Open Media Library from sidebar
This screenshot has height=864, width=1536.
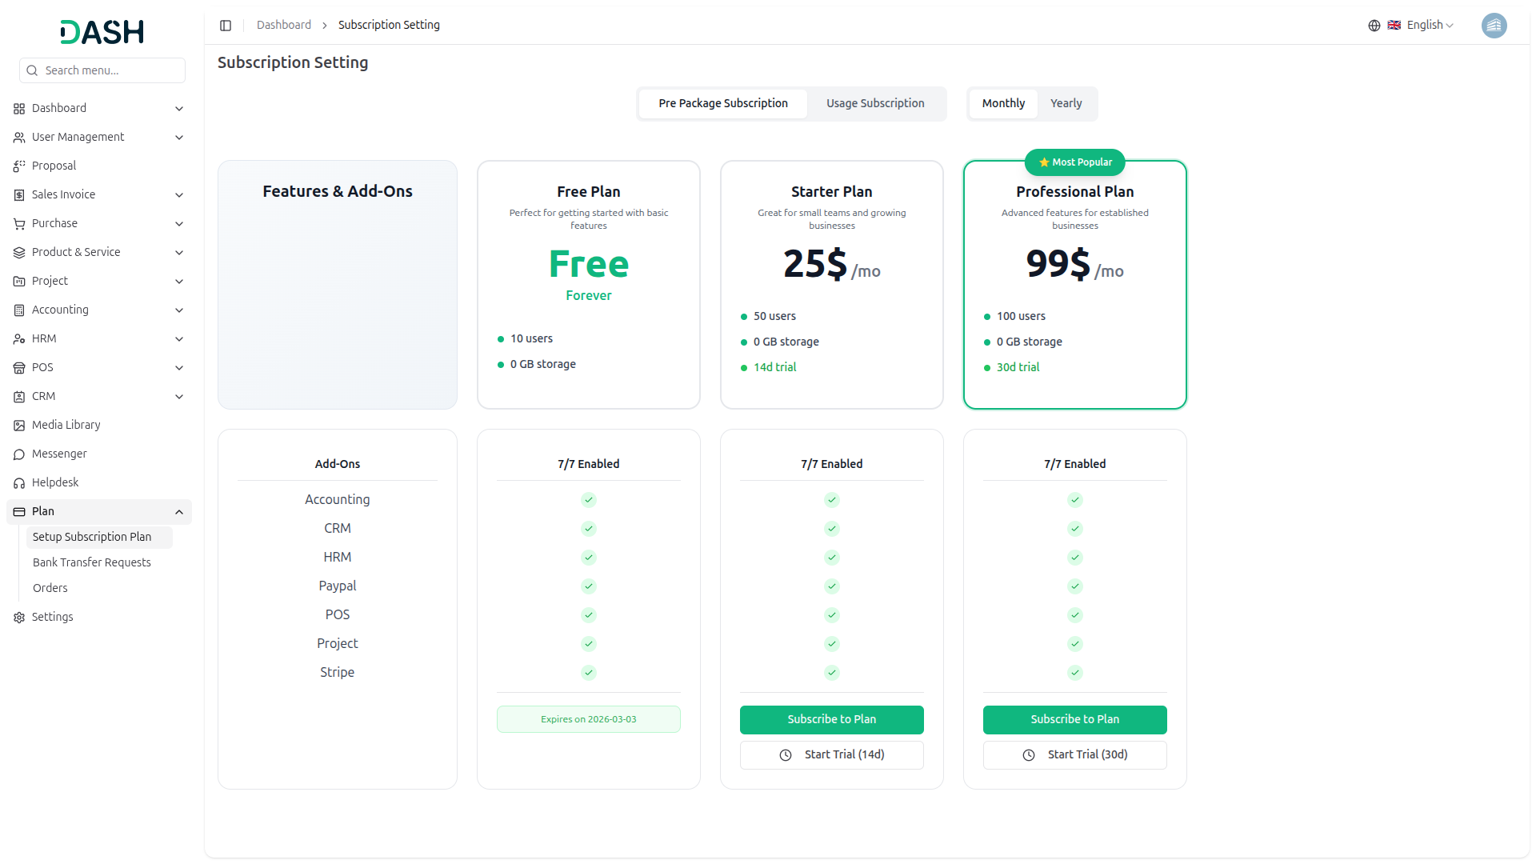(x=66, y=425)
